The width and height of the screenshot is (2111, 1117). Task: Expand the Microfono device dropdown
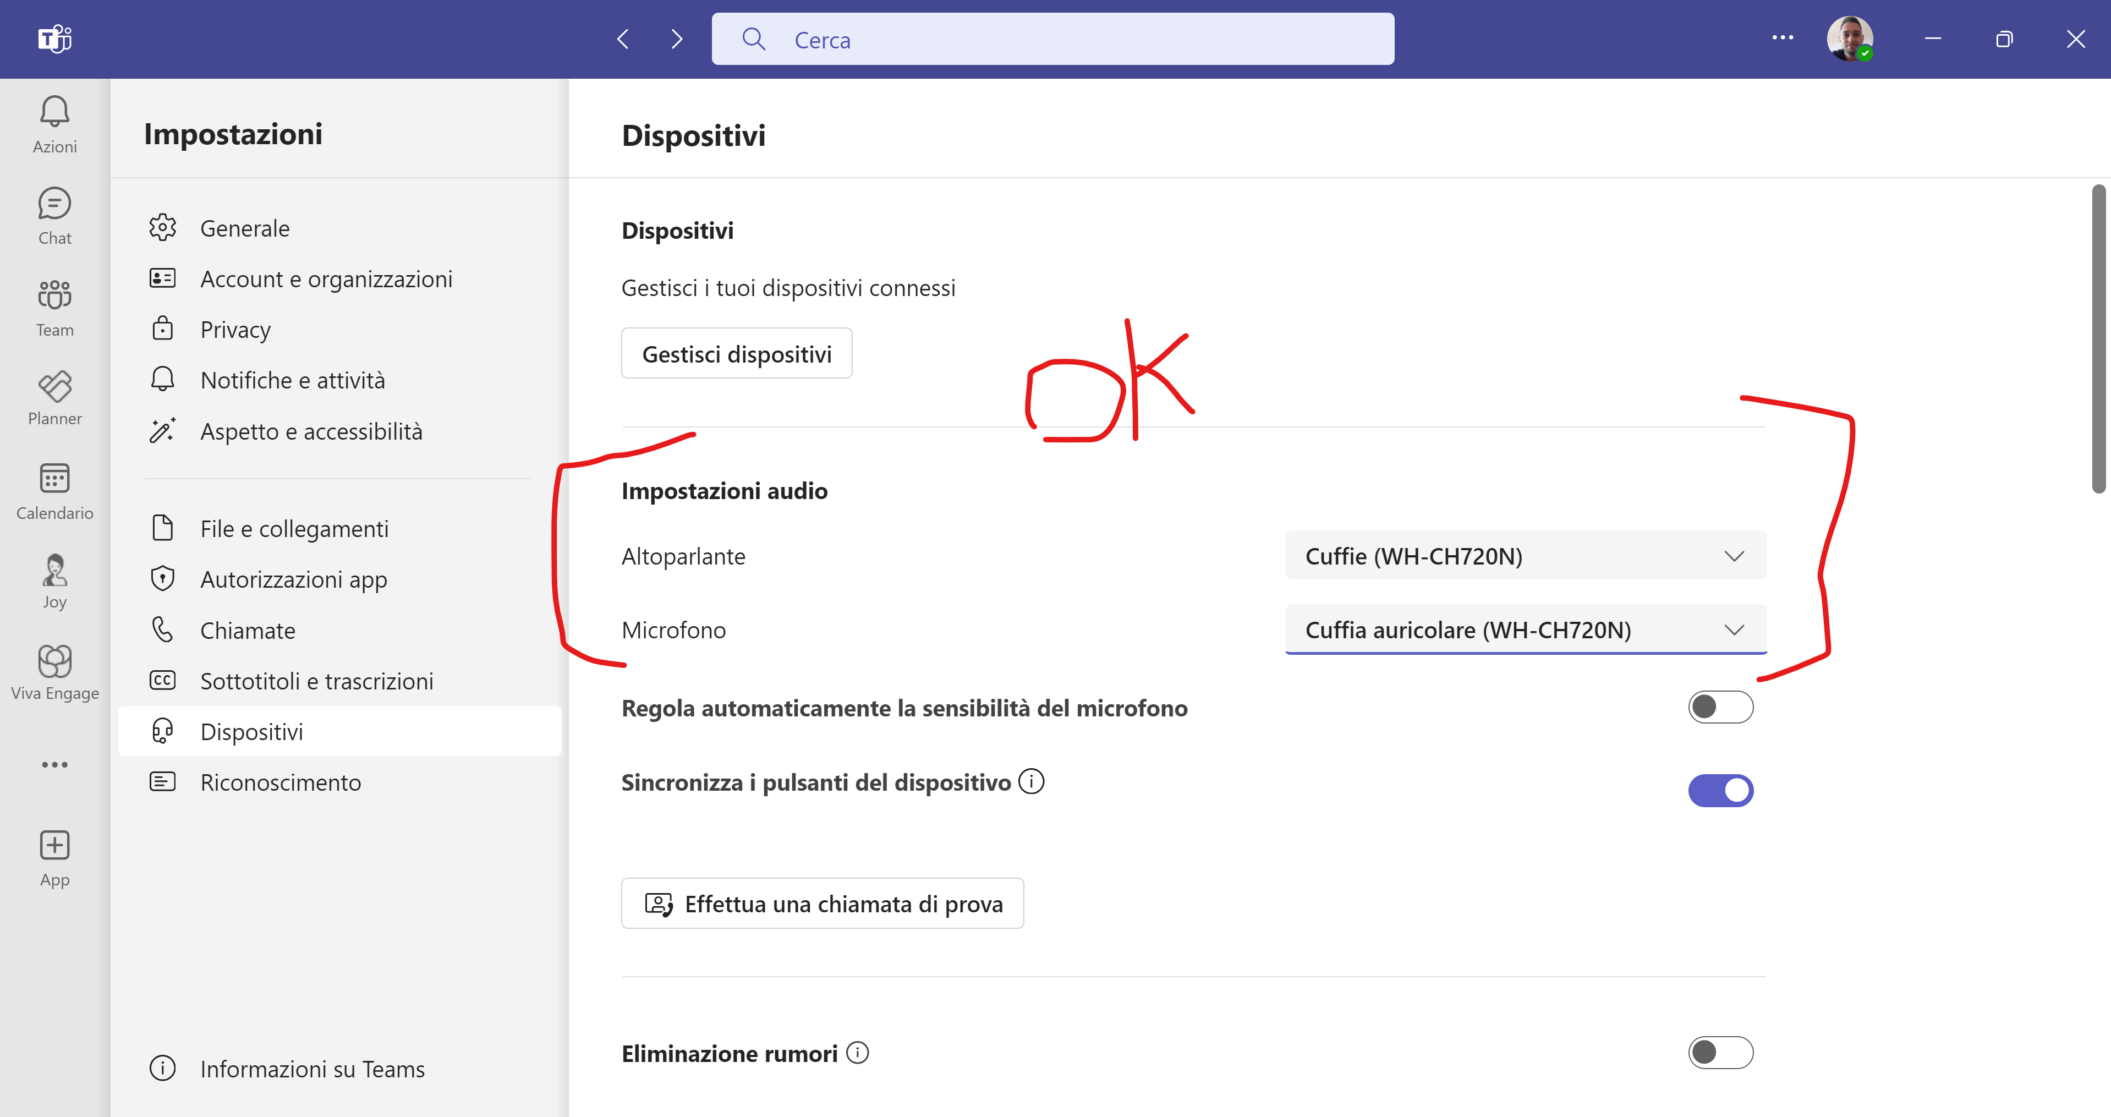click(1525, 629)
